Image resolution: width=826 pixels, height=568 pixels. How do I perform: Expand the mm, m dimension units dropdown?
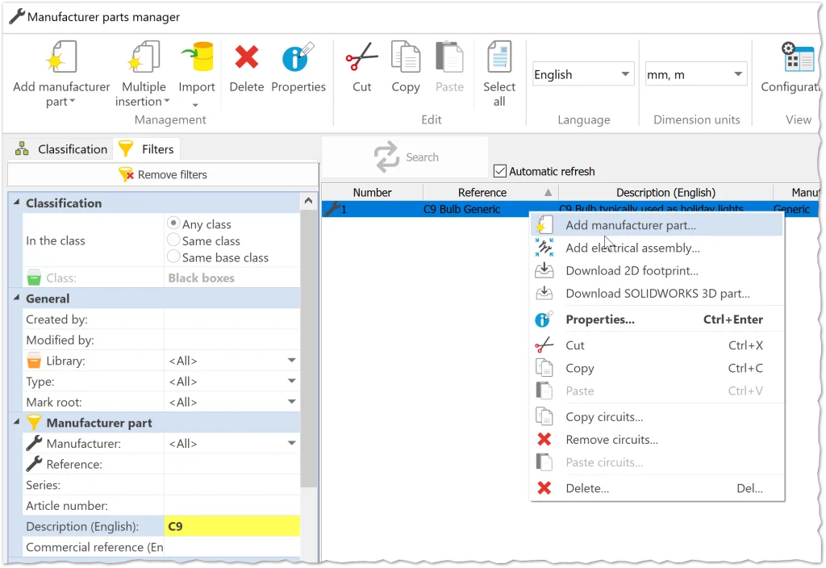point(695,74)
